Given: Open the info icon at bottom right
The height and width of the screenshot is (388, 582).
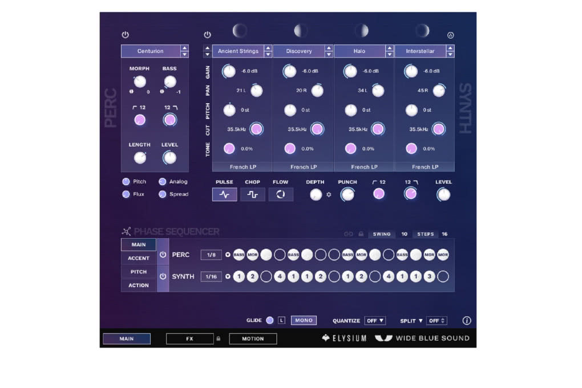Looking at the screenshot, I should click(x=467, y=321).
